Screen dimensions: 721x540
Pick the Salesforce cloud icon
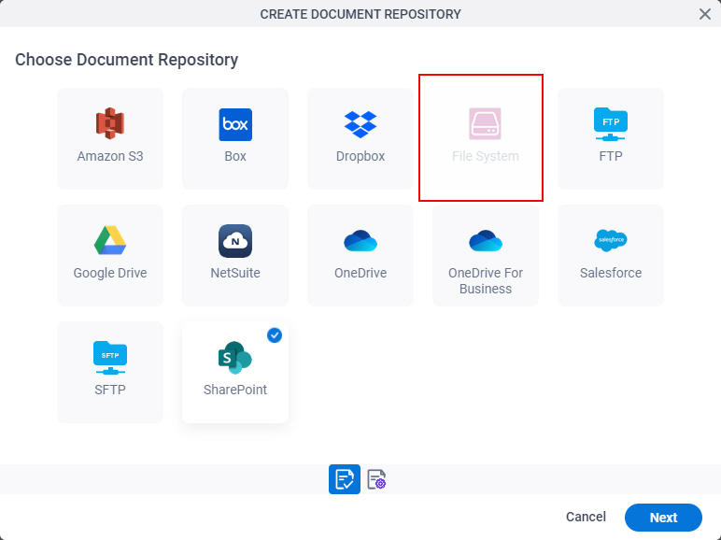611,240
